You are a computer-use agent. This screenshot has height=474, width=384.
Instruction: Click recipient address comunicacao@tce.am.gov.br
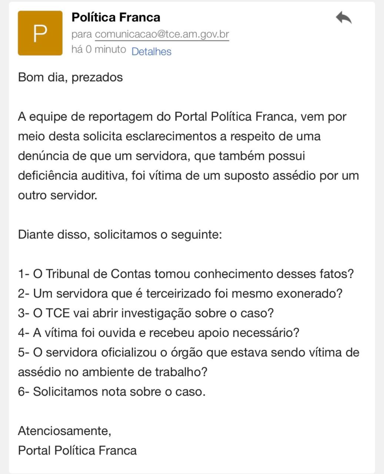coord(162,35)
